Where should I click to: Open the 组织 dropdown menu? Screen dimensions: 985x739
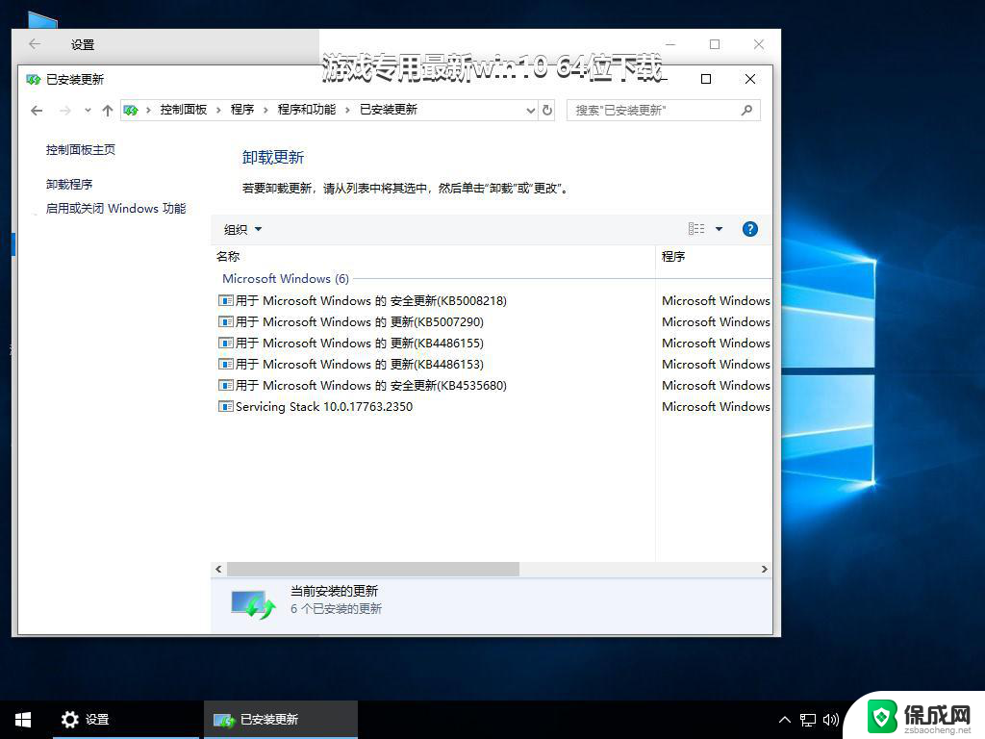point(242,229)
